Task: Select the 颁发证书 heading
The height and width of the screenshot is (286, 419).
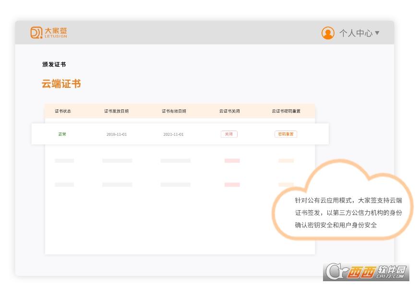Action: pos(54,64)
